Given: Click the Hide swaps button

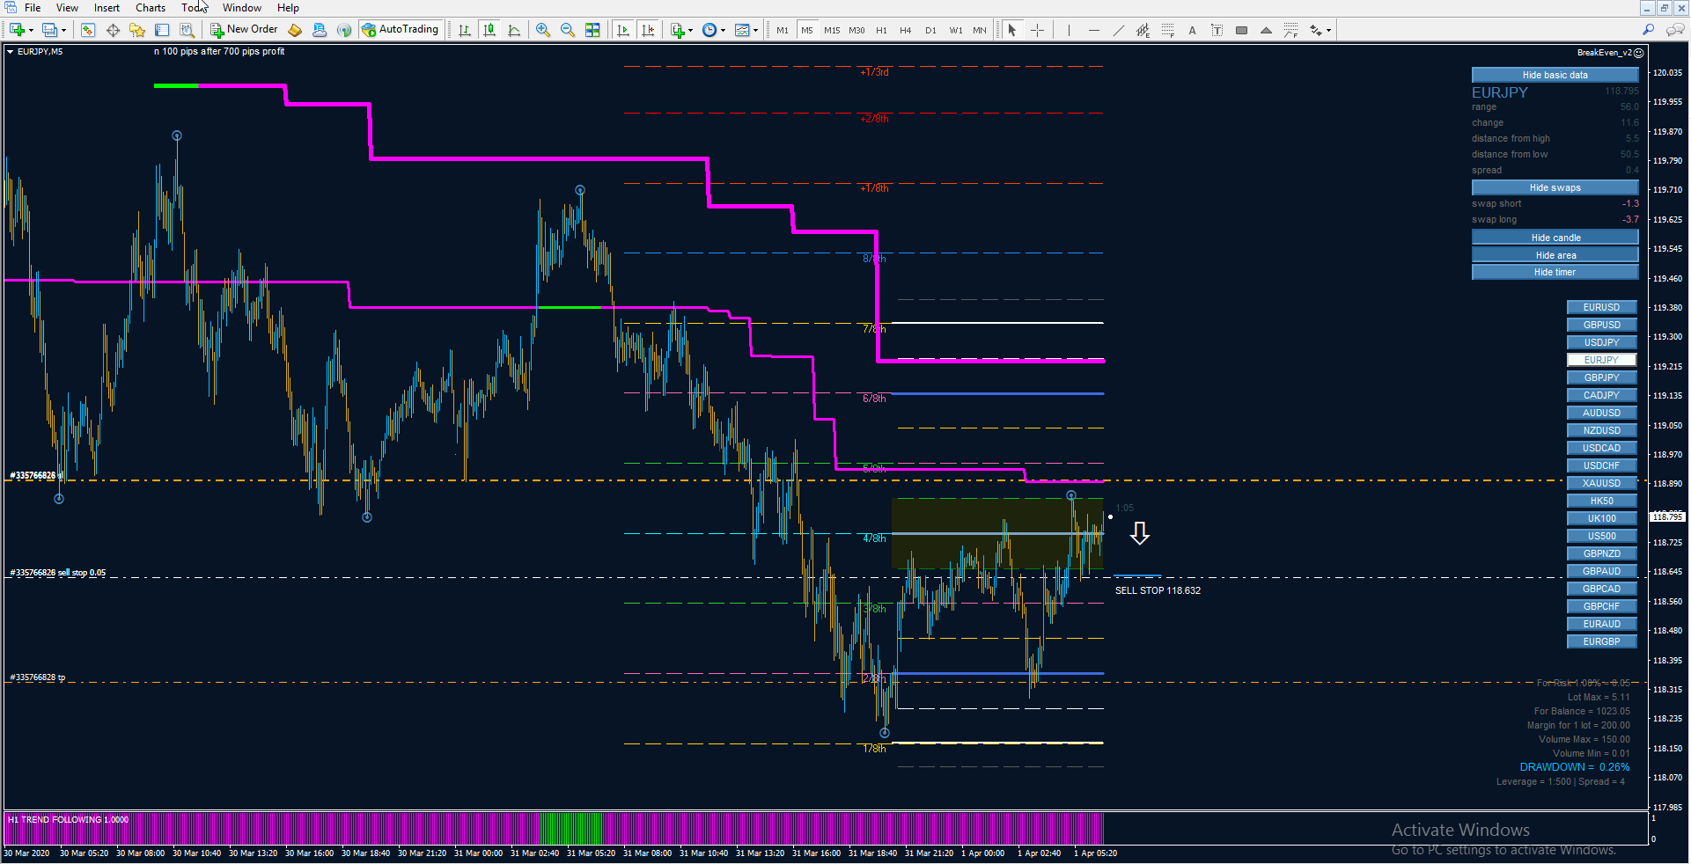Looking at the screenshot, I should click(x=1555, y=187).
